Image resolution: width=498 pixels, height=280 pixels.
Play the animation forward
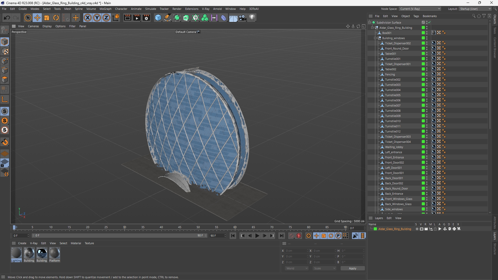pyautogui.click(x=257, y=236)
